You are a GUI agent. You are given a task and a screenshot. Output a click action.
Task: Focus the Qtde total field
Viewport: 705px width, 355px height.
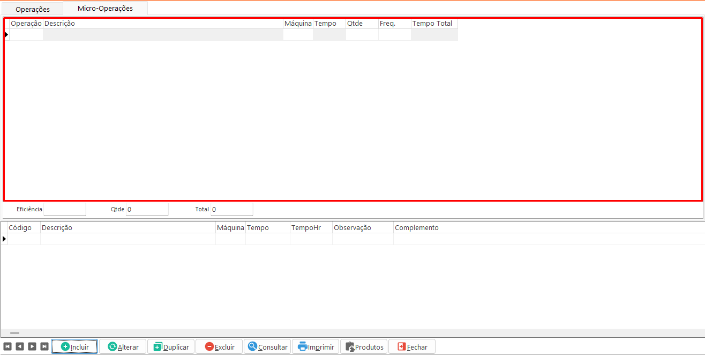pyautogui.click(x=147, y=209)
